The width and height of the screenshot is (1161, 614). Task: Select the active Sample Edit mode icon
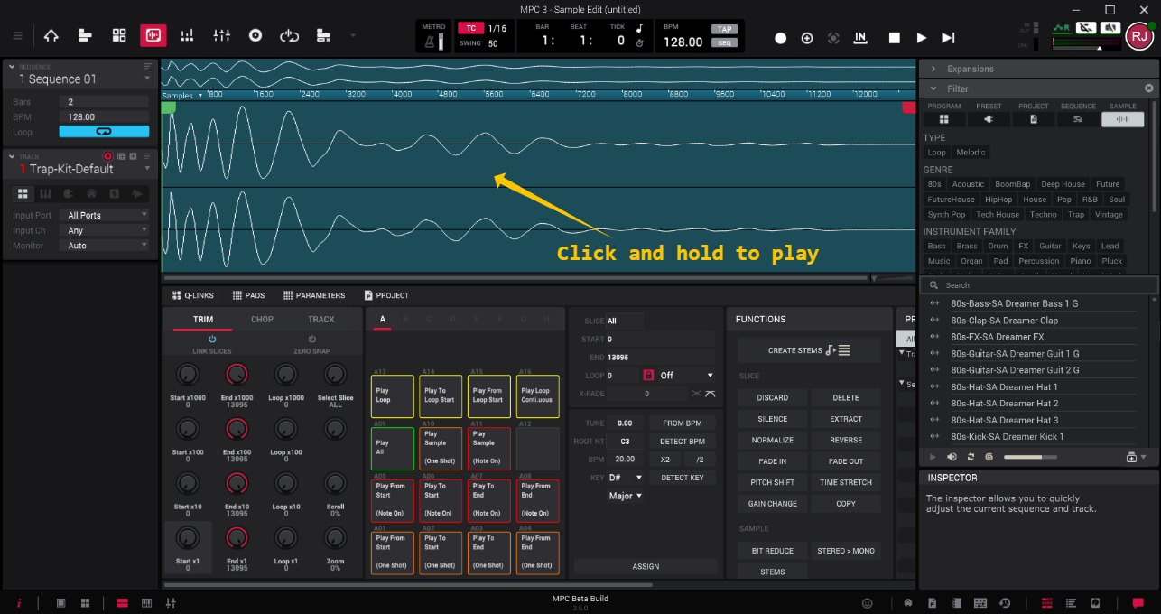pyautogui.click(x=153, y=35)
